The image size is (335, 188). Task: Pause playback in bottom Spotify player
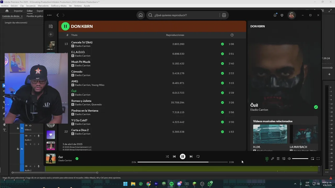click(183, 156)
